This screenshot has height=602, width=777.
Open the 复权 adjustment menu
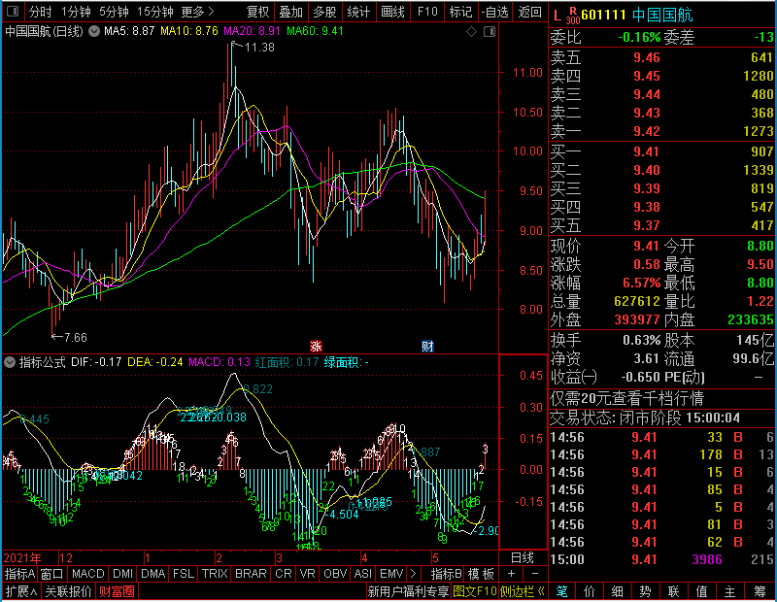point(257,12)
